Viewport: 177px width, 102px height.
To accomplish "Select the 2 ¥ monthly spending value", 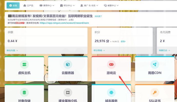I will 162,41.
